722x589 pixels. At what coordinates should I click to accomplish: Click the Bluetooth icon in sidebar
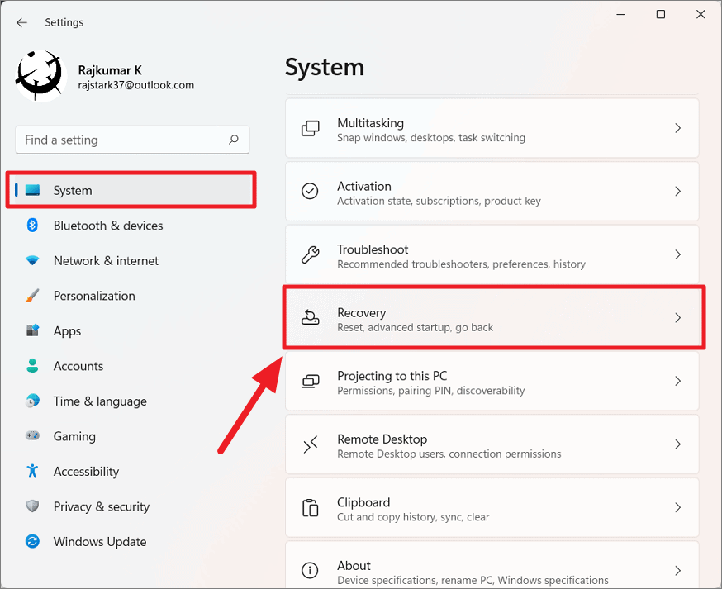click(x=32, y=226)
